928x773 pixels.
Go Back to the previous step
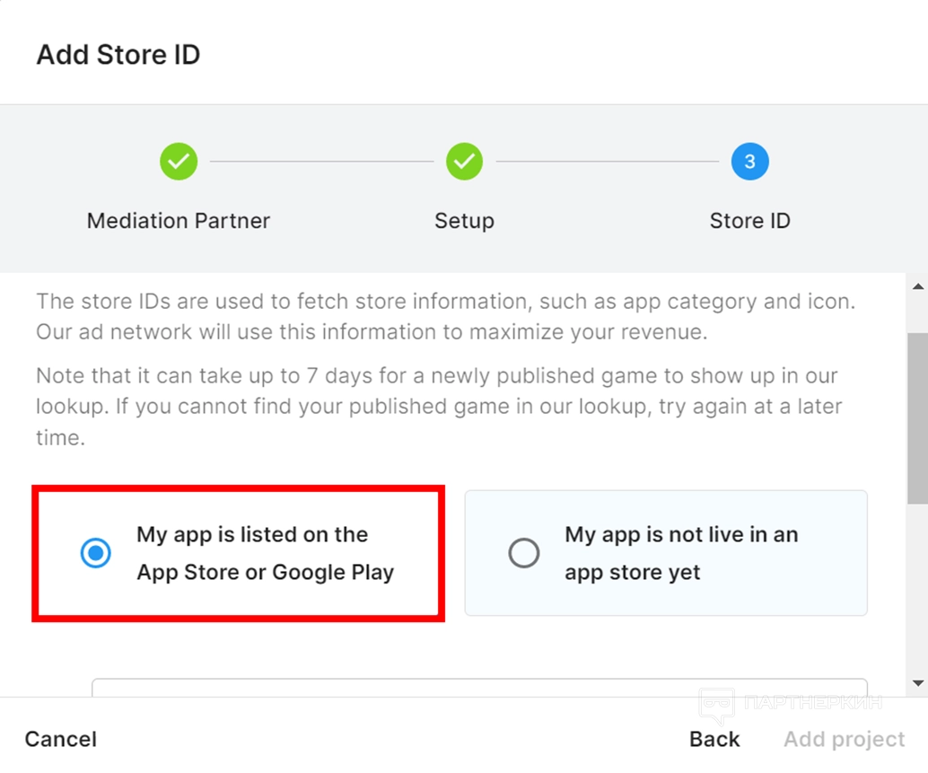[714, 739]
